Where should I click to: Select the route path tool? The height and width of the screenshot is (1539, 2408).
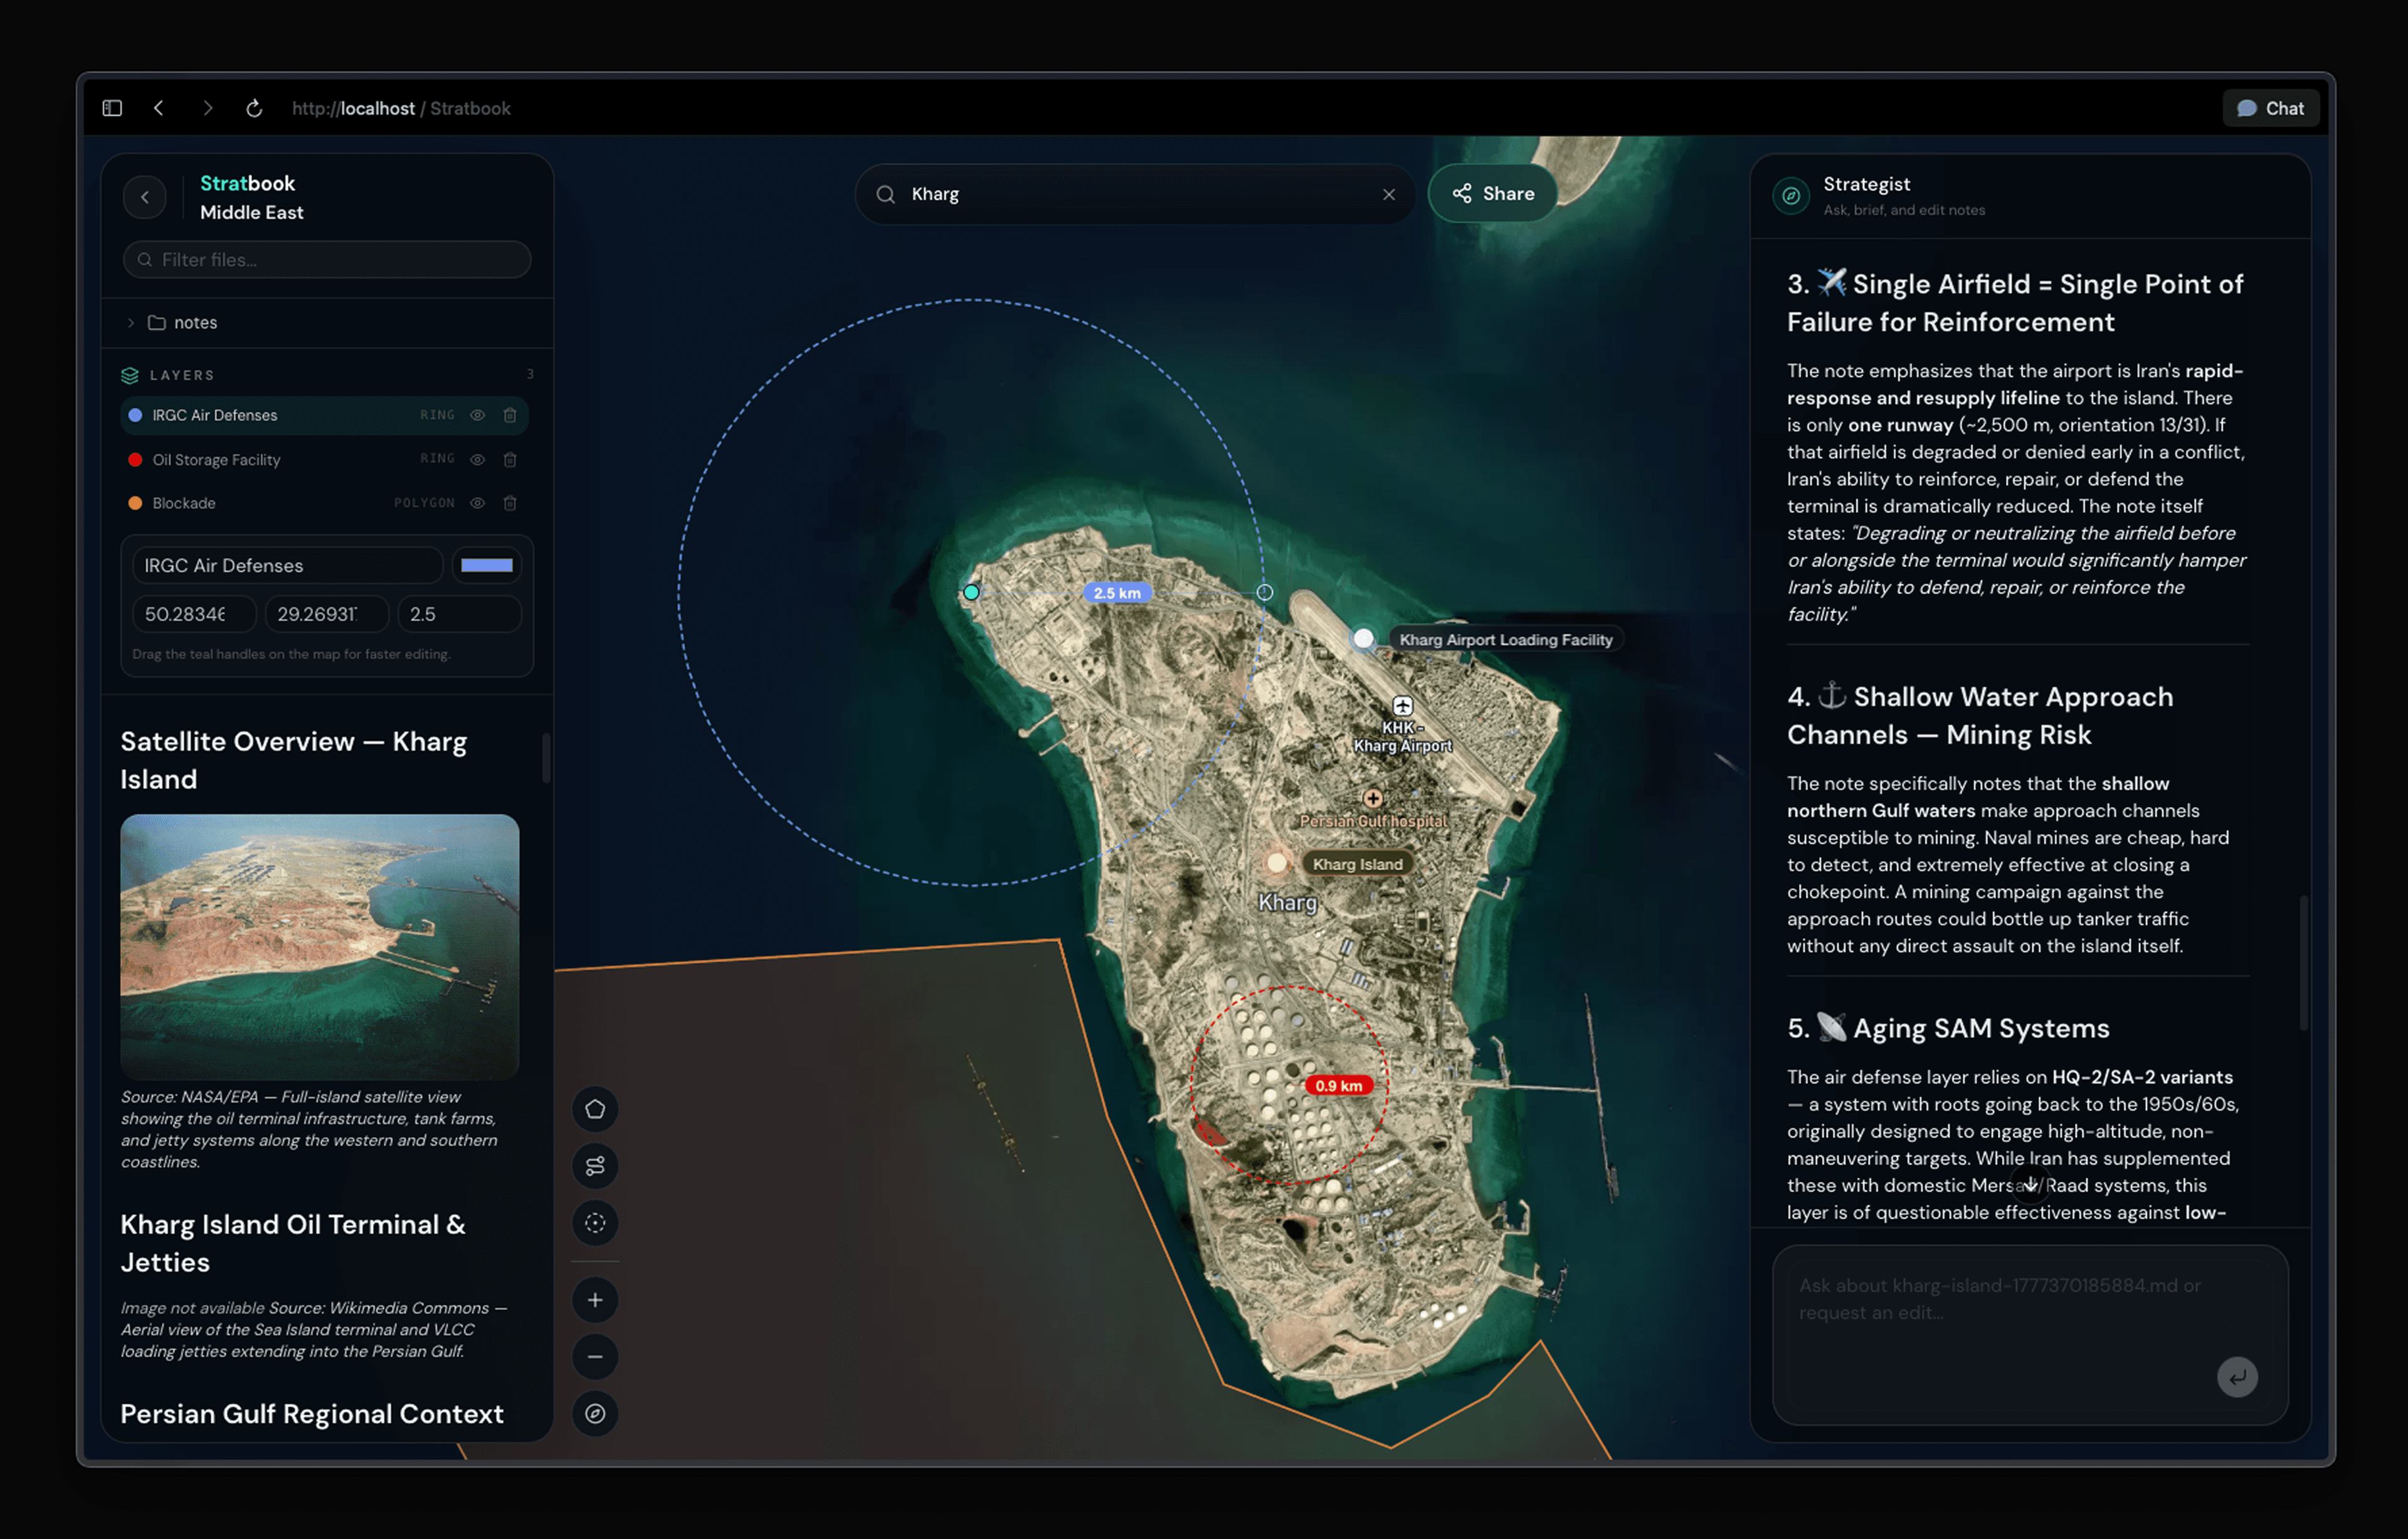(595, 1166)
